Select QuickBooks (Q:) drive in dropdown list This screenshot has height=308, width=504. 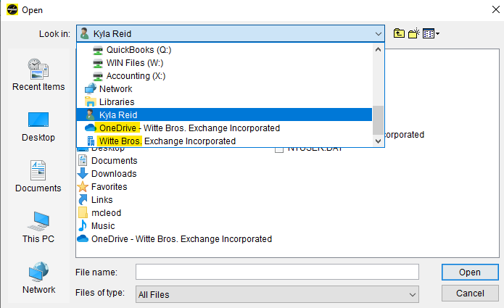click(225, 50)
